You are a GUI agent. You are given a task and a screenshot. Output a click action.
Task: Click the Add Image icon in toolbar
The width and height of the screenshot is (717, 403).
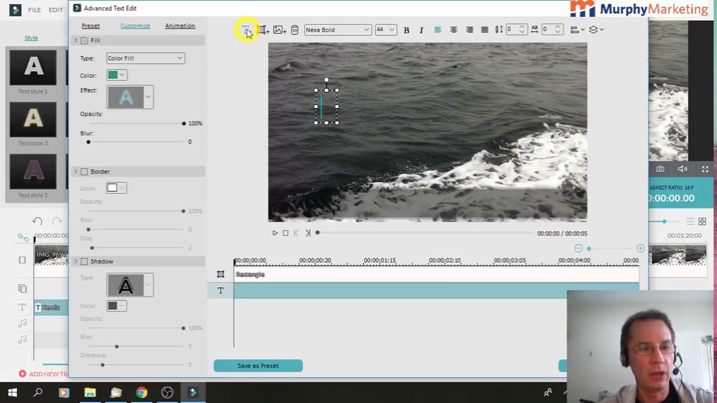tap(279, 30)
